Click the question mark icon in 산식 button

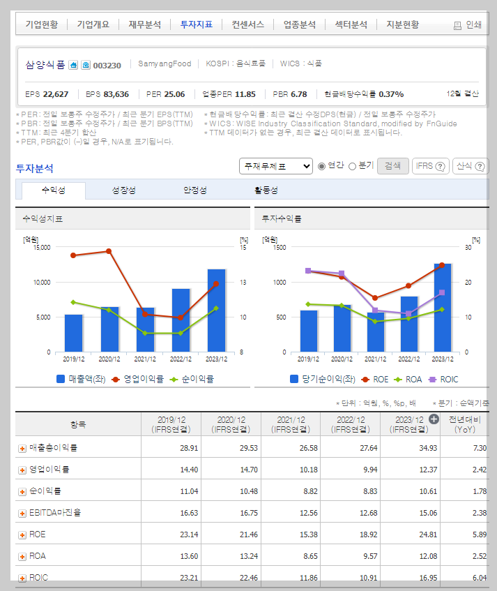coord(480,167)
